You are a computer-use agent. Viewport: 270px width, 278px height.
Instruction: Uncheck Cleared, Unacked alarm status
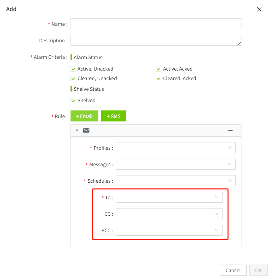pos(73,78)
